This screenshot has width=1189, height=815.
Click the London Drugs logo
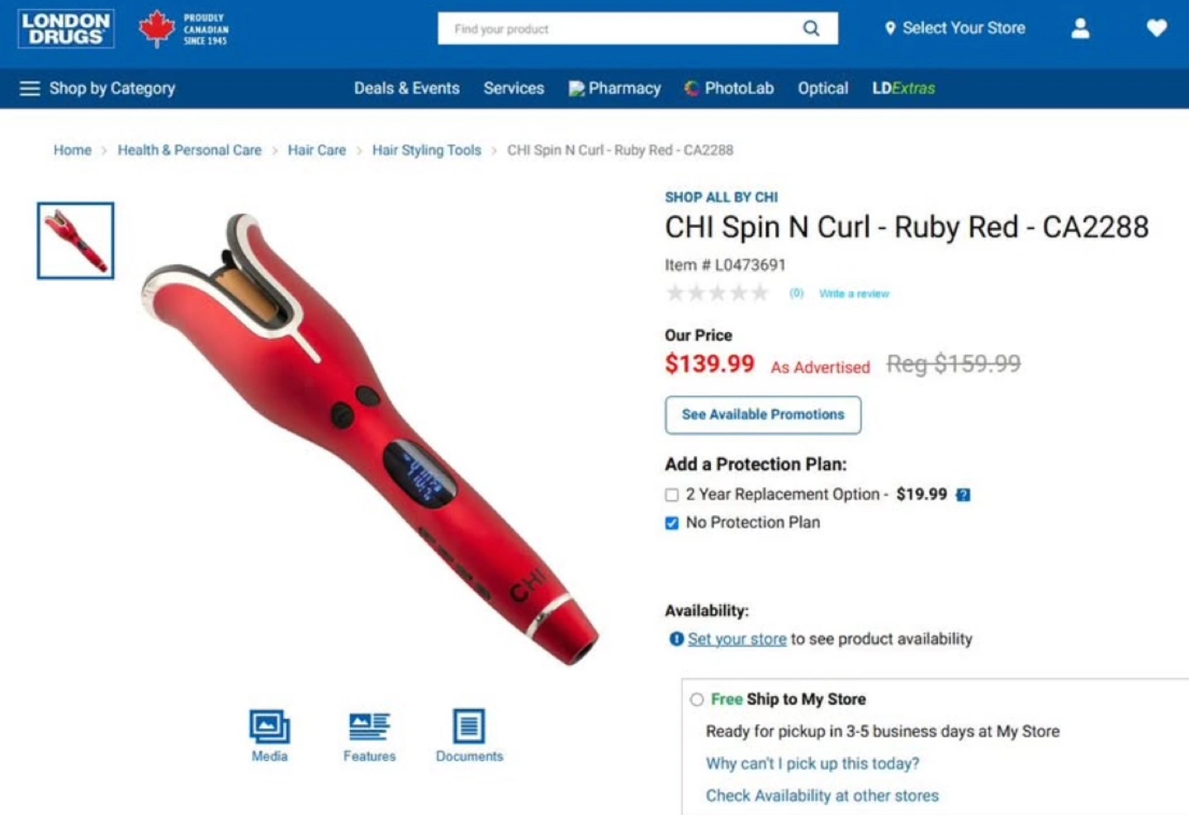(66, 29)
